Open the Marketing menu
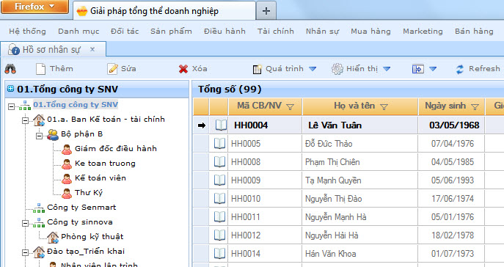 (x=423, y=31)
